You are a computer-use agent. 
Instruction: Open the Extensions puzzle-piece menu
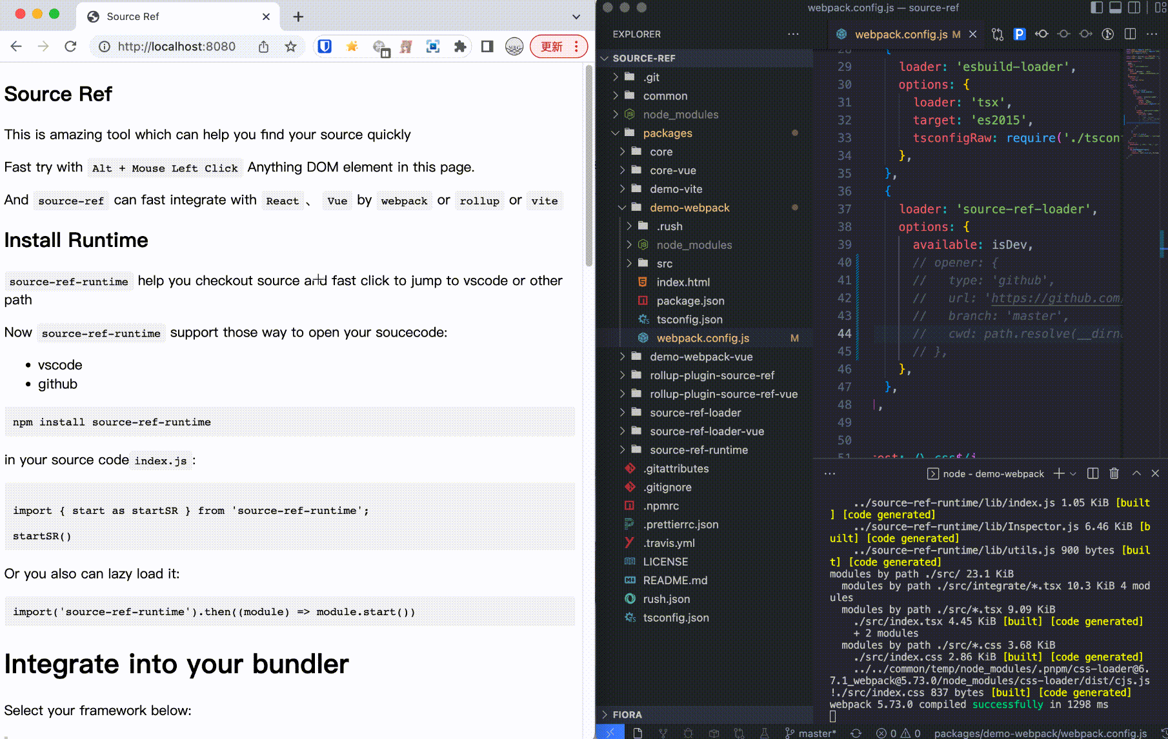[x=460, y=46]
